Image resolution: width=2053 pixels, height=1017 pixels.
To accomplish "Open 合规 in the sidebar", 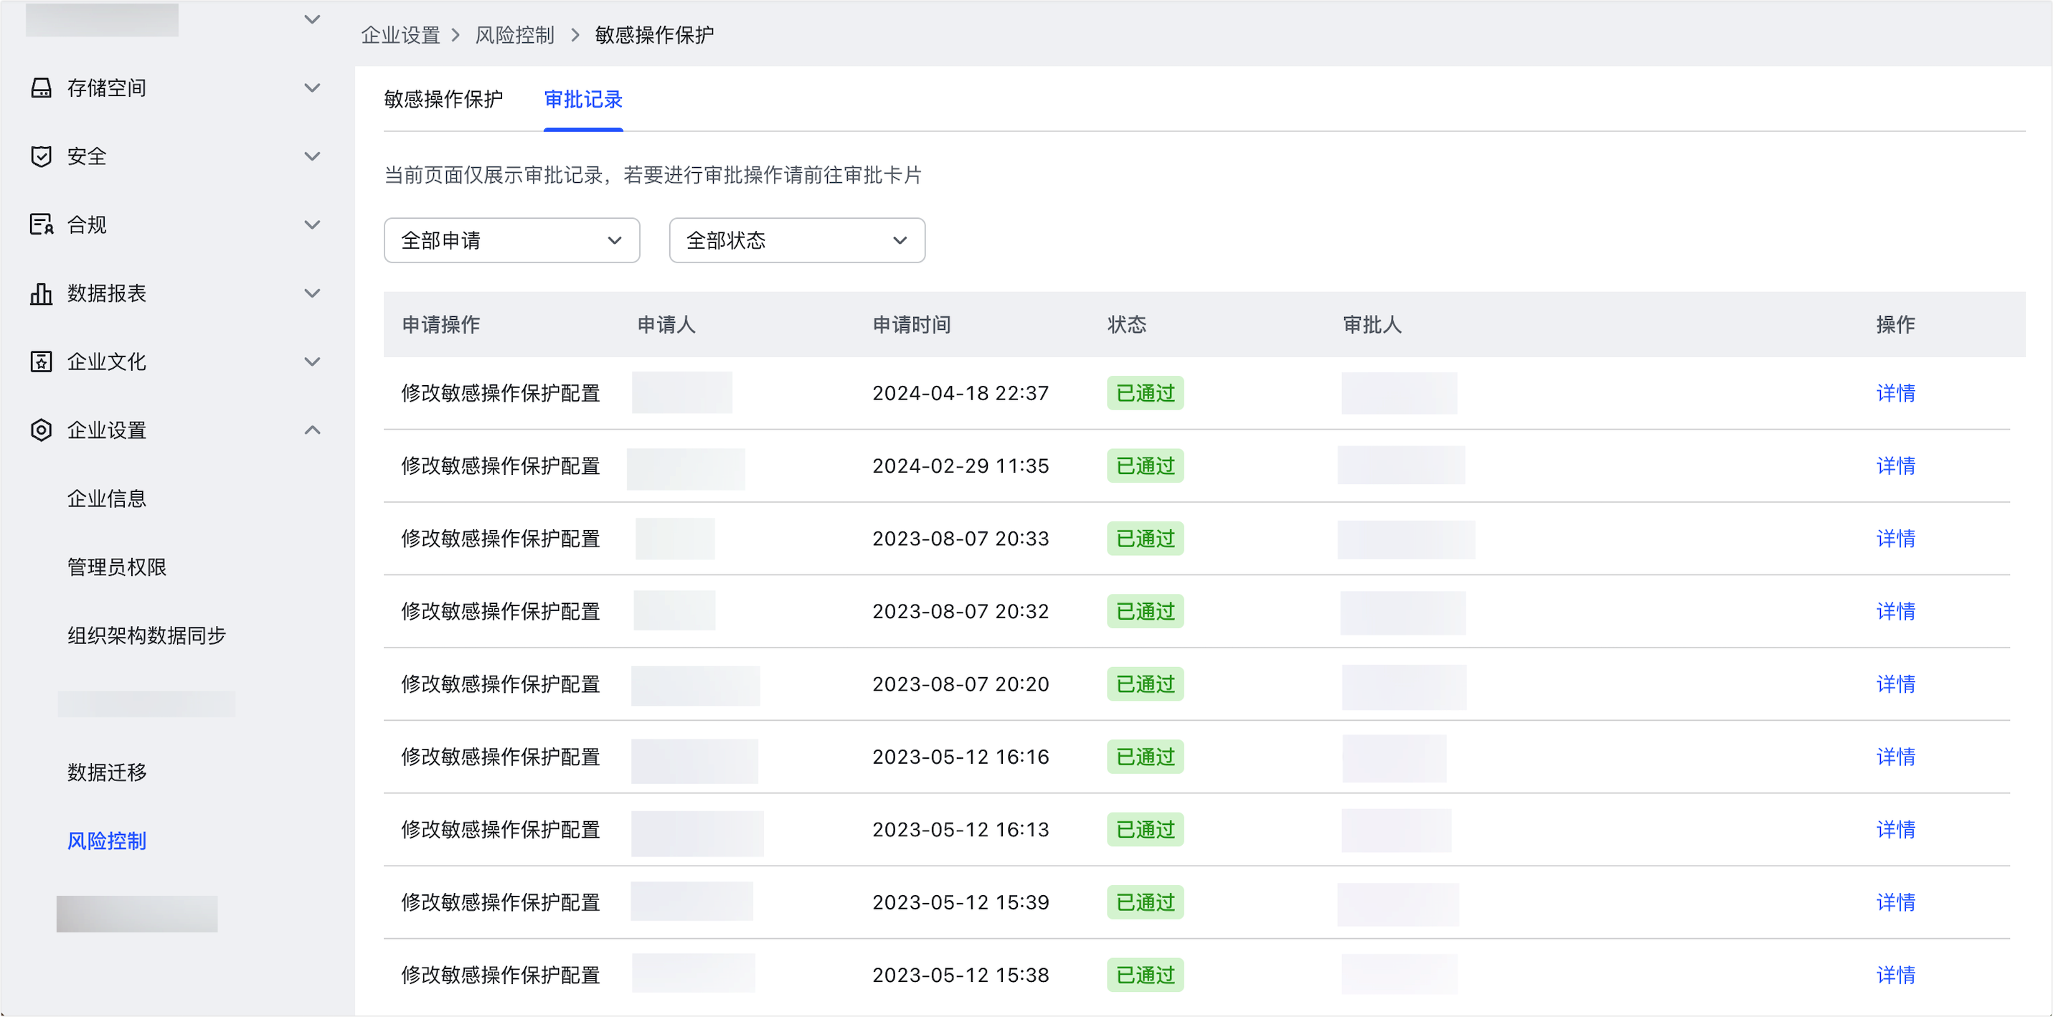I will tap(87, 224).
